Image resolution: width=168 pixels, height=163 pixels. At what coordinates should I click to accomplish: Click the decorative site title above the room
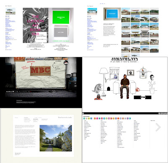124,59
